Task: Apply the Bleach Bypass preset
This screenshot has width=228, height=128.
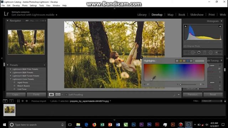Action: (x=24, y=86)
